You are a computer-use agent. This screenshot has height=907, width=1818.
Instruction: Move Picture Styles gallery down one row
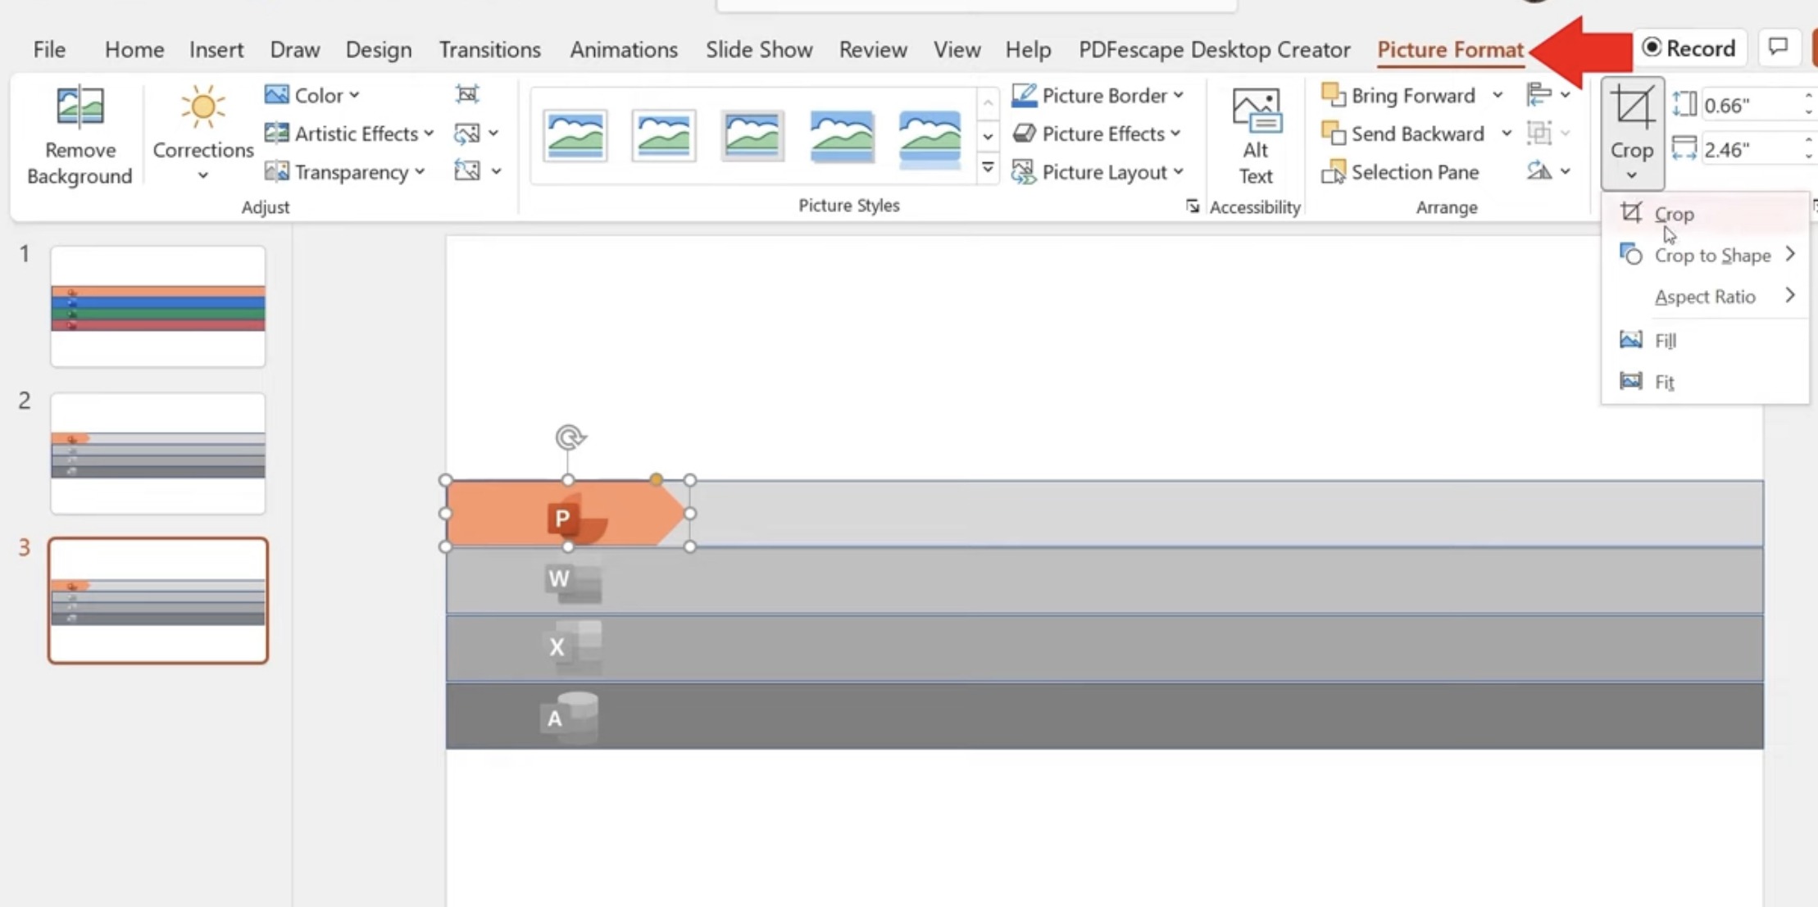pyautogui.click(x=988, y=136)
